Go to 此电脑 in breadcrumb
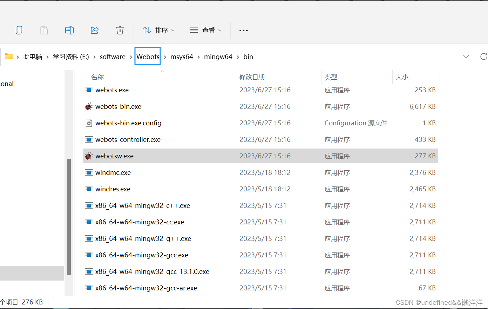The width and height of the screenshot is (488, 309). point(33,57)
